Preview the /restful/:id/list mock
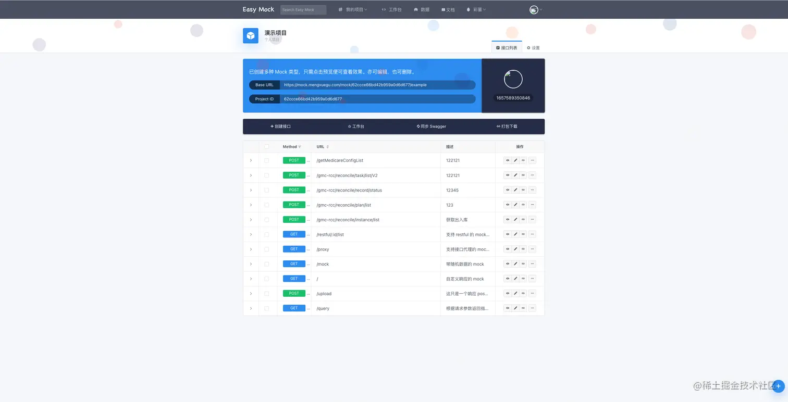 [x=508, y=234]
